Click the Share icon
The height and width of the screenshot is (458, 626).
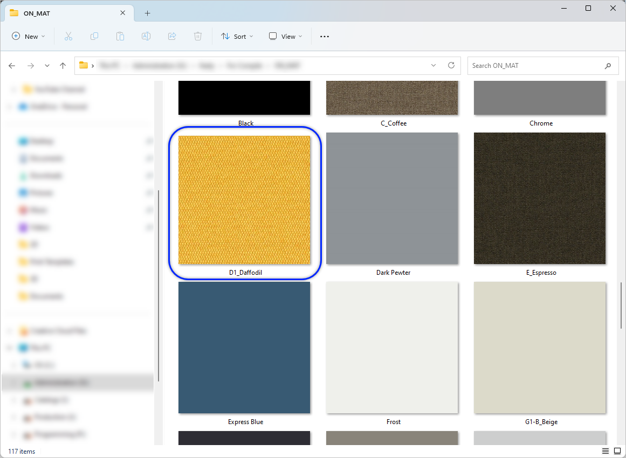point(171,36)
